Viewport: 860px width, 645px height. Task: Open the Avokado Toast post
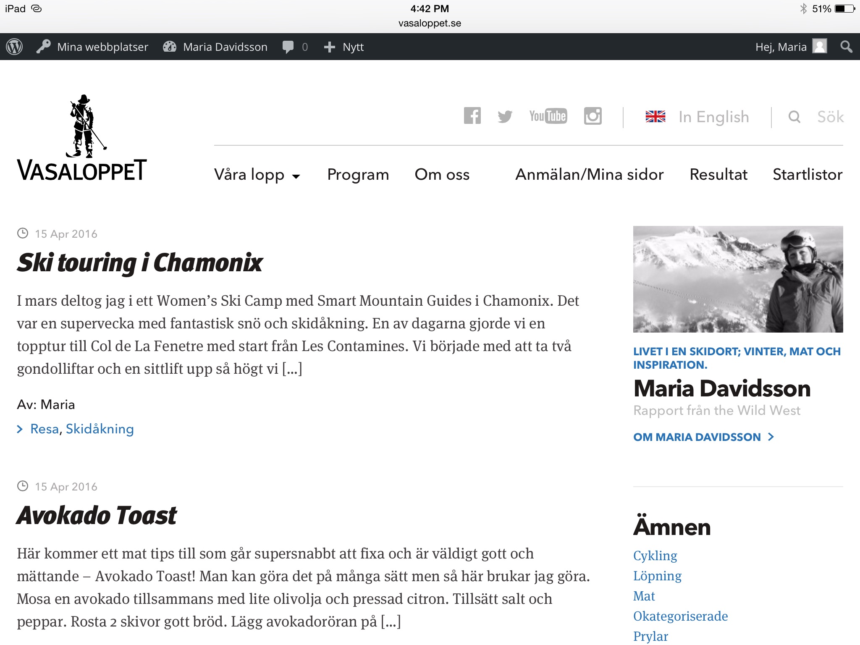coord(97,516)
